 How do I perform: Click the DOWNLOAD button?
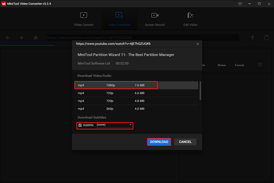tap(159, 142)
